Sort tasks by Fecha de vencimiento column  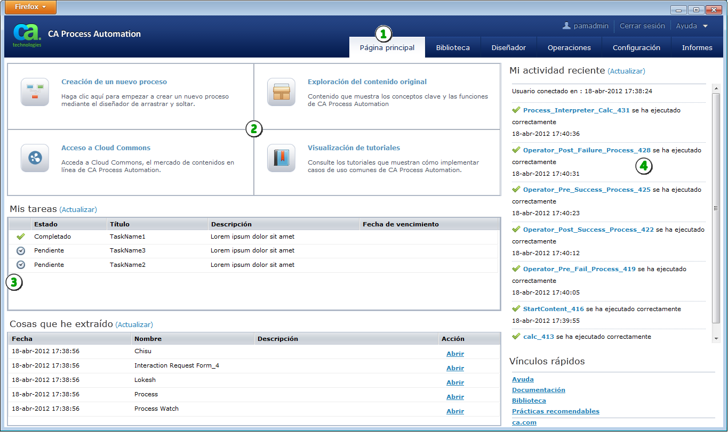tap(401, 224)
